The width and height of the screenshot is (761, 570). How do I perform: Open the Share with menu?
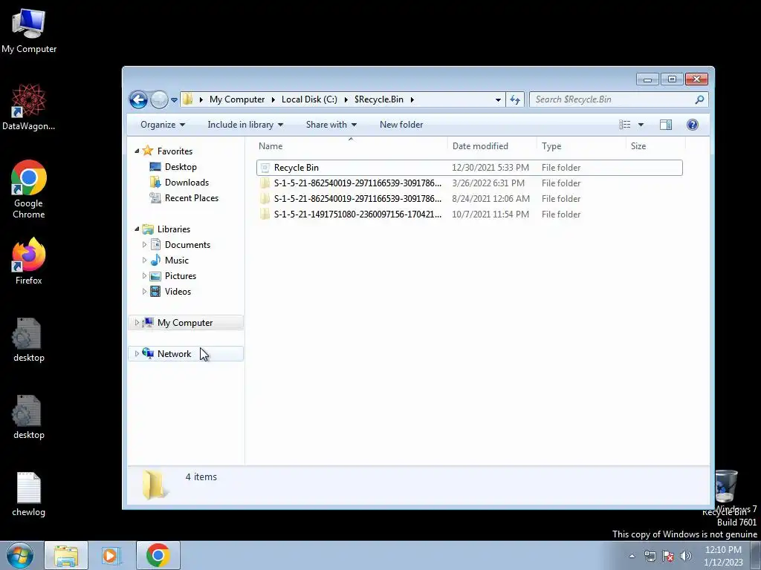331,125
